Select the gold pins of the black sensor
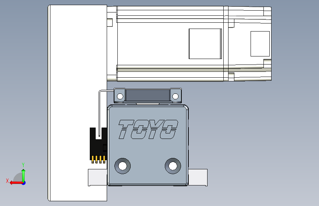 click(x=99, y=159)
